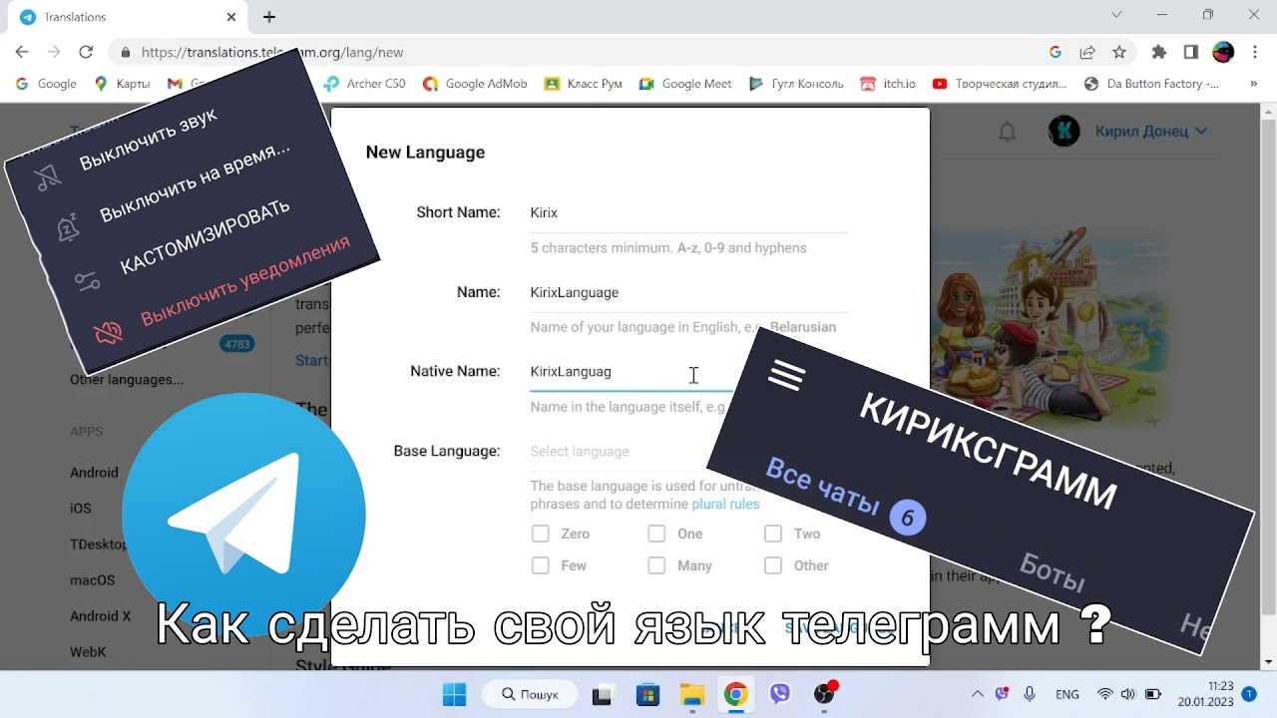The image size is (1277, 718).
Task: Open the Класс Рум bookmark
Action: tap(583, 84)
